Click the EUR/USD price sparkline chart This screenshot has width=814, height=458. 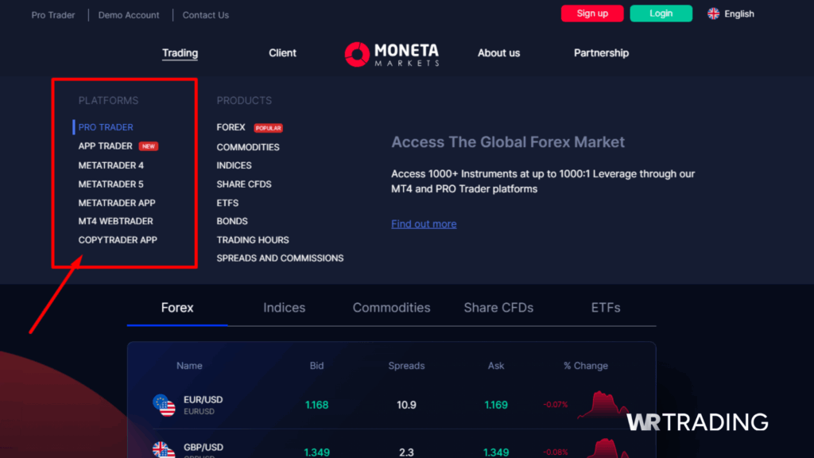click(604, 405)
